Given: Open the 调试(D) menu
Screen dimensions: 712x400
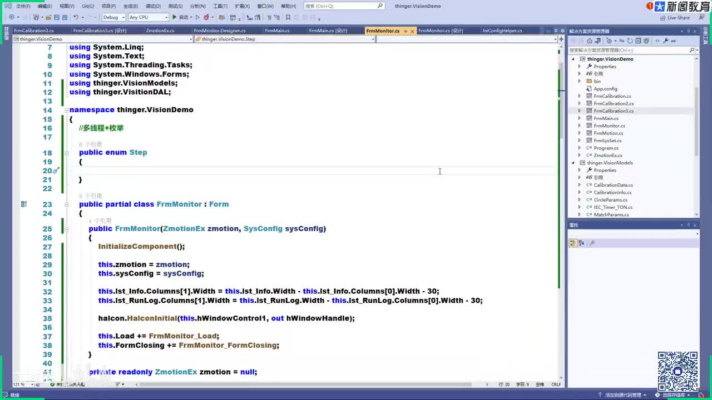Looking at the screenshot, I should click(x=153, y=6).
